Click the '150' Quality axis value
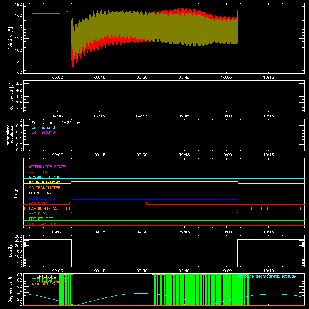 click(19, 251)
